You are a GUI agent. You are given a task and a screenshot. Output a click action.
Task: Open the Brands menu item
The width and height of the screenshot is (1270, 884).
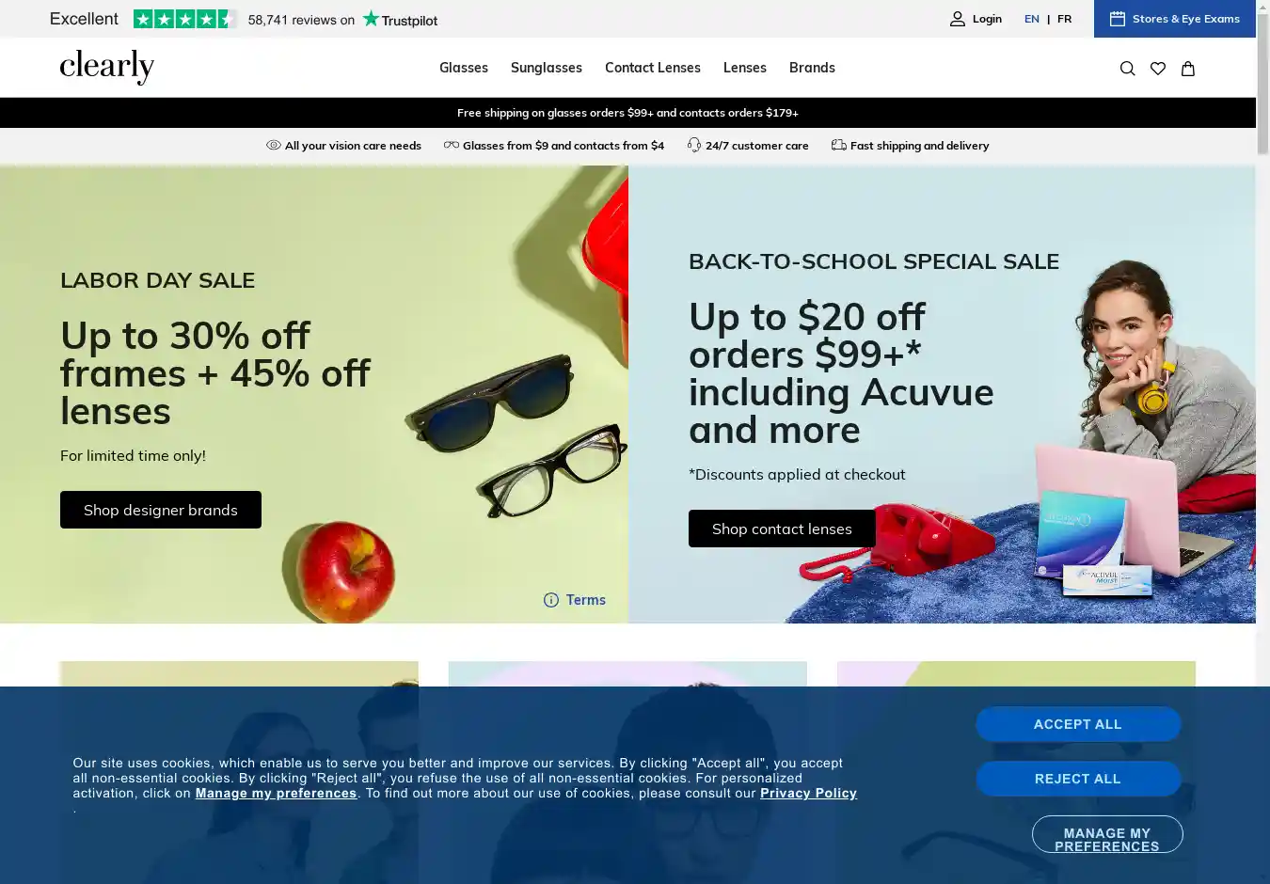point(812,68)
